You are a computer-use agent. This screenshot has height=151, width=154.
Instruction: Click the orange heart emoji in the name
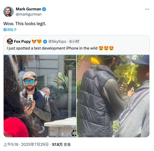coord(39,42)
